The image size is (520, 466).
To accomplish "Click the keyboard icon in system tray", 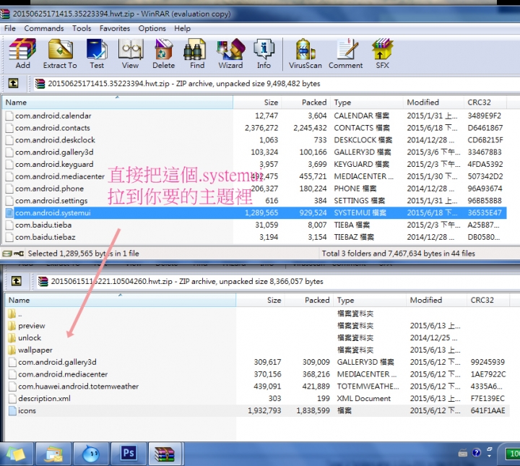I will click(x=463, y=453).
